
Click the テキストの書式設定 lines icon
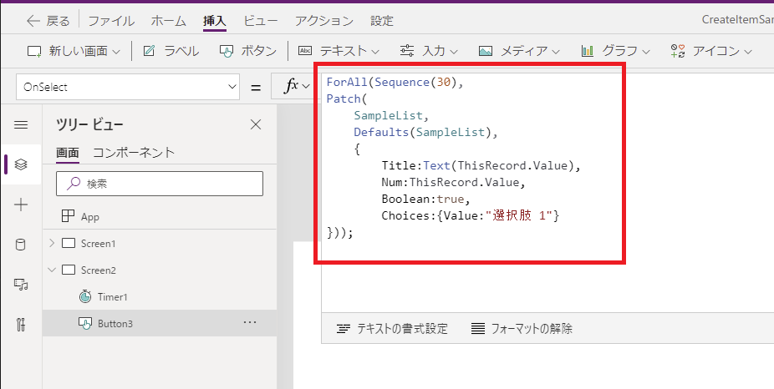(344, 329)
